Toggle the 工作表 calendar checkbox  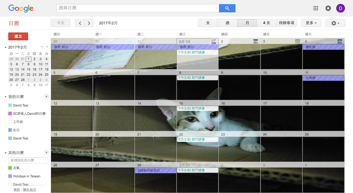10,122
